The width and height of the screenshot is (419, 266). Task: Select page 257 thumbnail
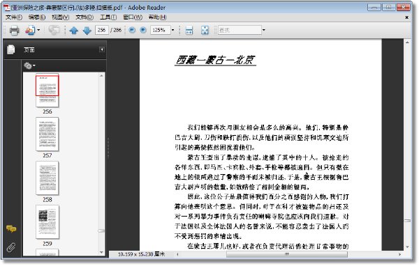47,134
